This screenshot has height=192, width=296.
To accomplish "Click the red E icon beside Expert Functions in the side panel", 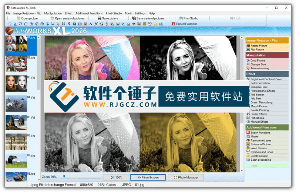I will tap(248, 133).
